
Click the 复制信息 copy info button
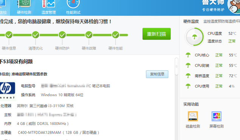click(x=157, y=74)
